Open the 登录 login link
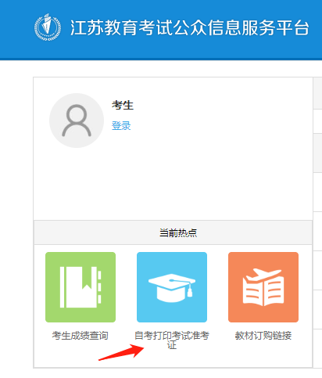322x378 pixels. [x=121, y=126]
